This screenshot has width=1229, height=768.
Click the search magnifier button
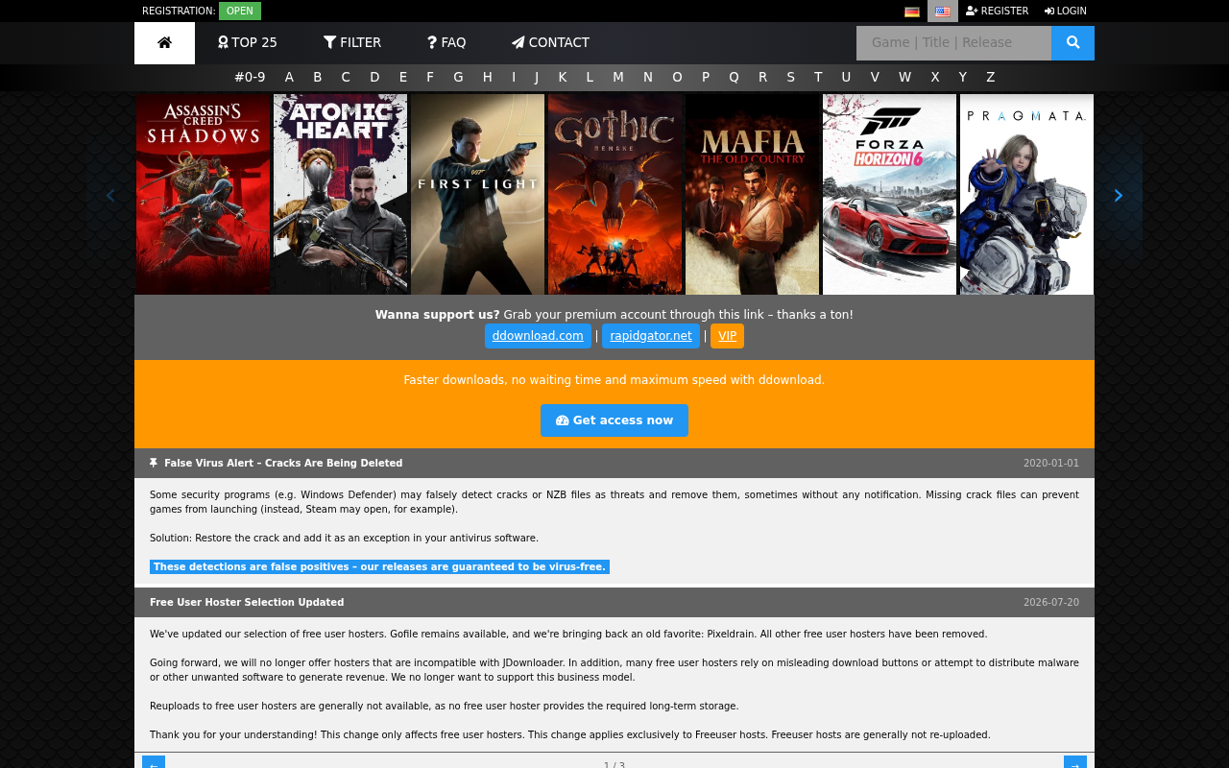(1072, 43)
